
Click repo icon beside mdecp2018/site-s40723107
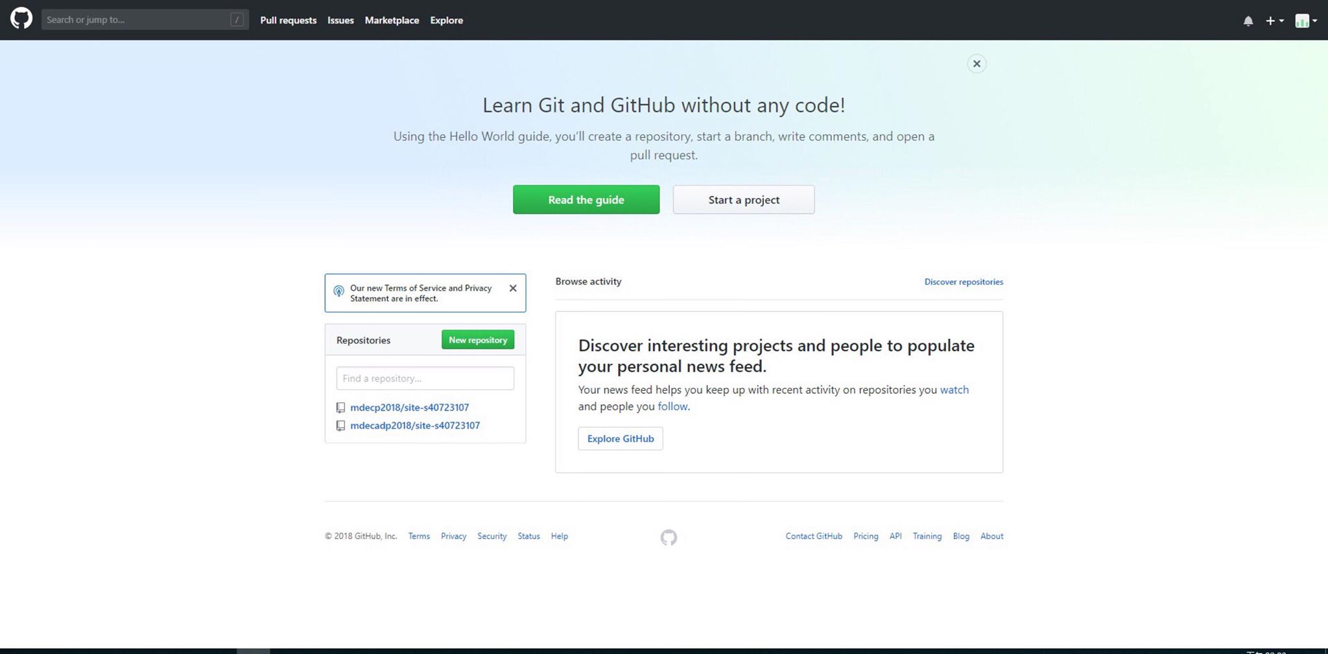tap(340, 407)
